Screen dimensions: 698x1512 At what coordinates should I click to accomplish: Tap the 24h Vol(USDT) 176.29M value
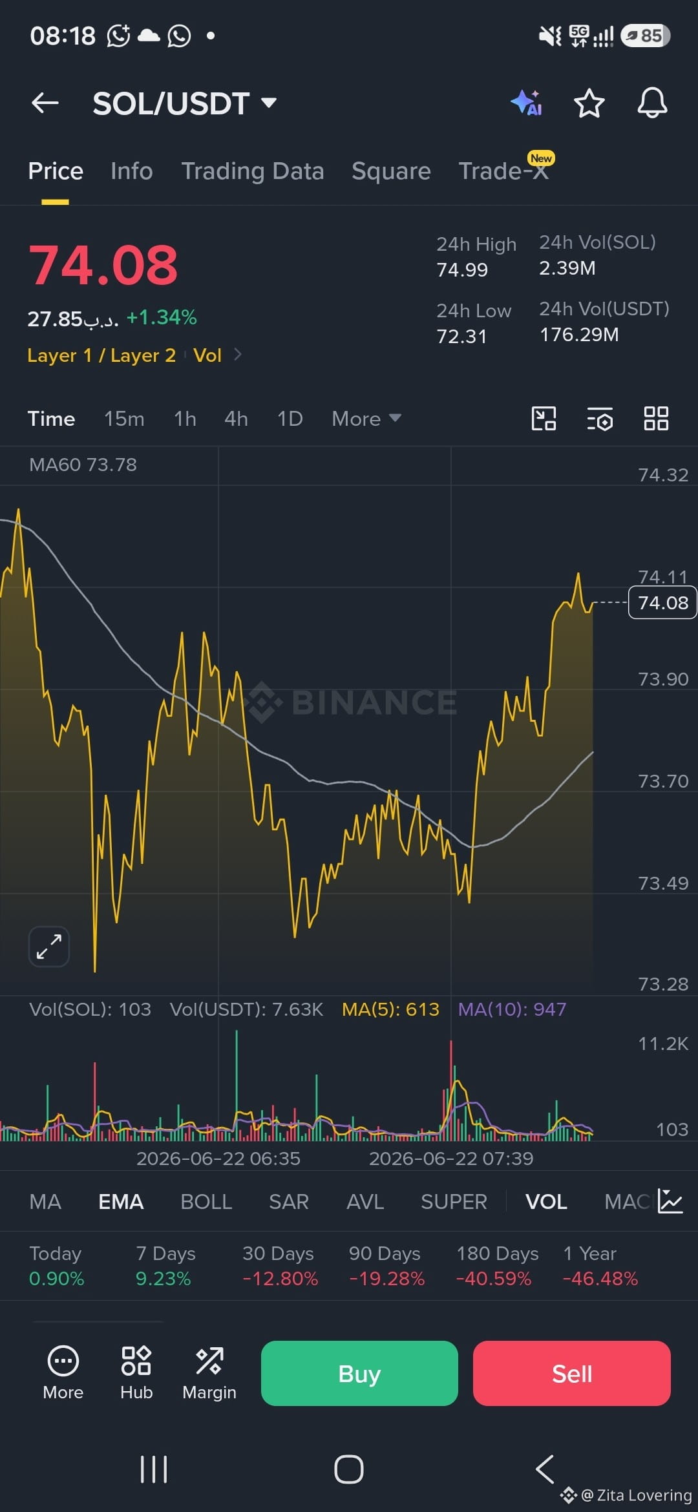(579, 335)
